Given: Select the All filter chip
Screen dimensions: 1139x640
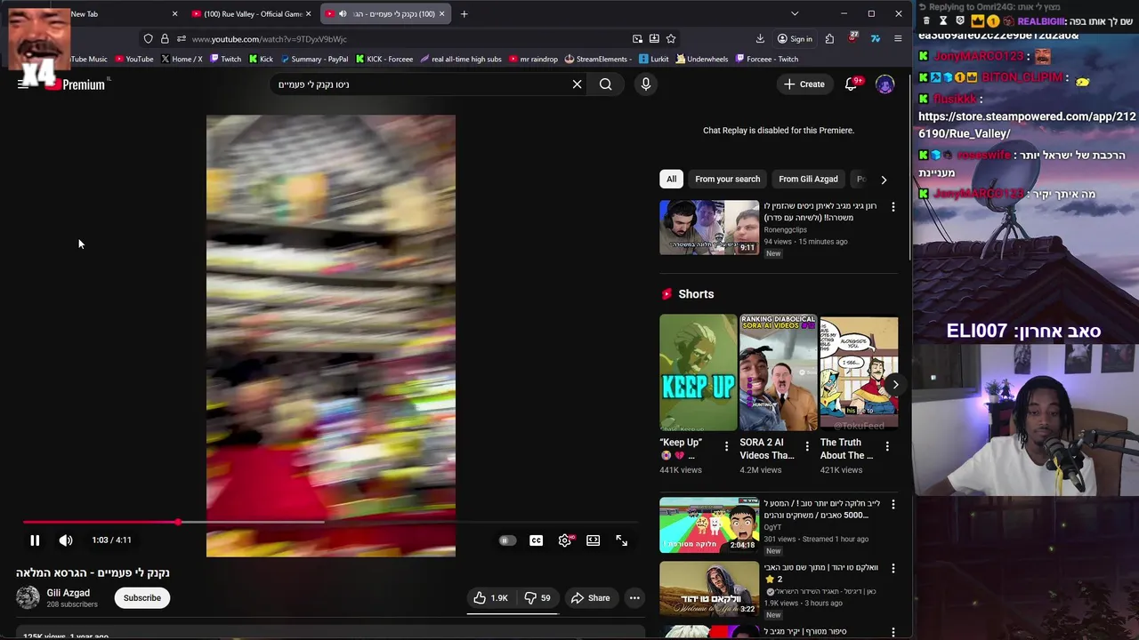Looking at the screenshot, I should 672,179.
